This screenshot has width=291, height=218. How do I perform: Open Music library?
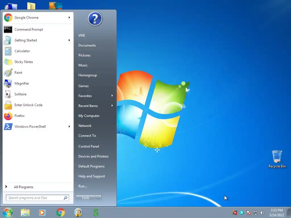(x=83, y=65)
